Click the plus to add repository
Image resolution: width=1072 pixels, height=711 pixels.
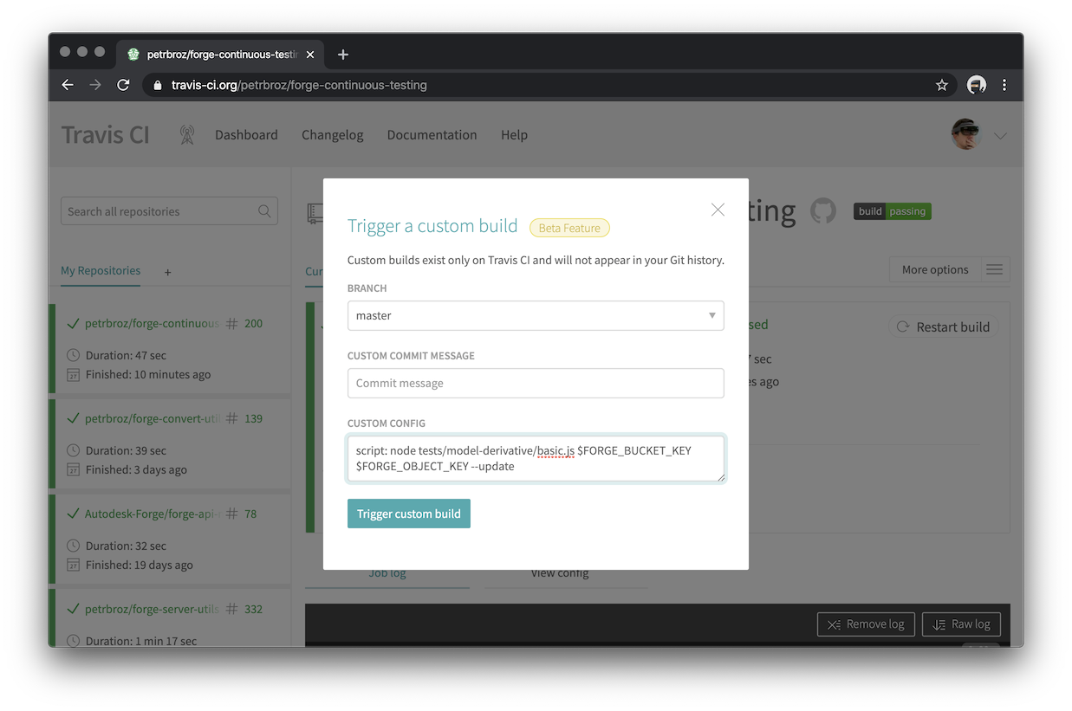[x=168, y=272]
